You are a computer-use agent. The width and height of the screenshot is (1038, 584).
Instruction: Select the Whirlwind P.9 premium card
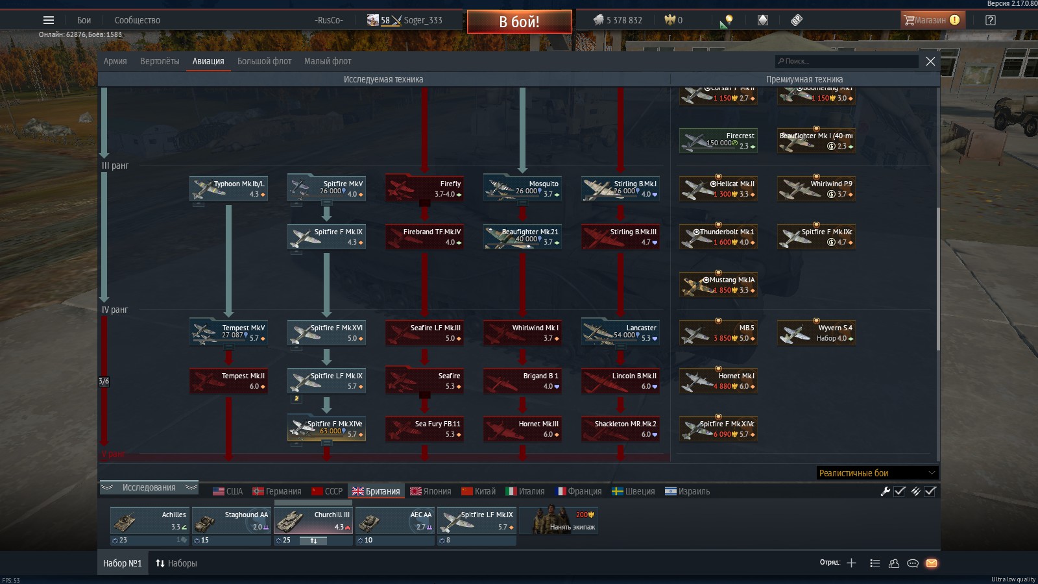(x=816, y=189)
